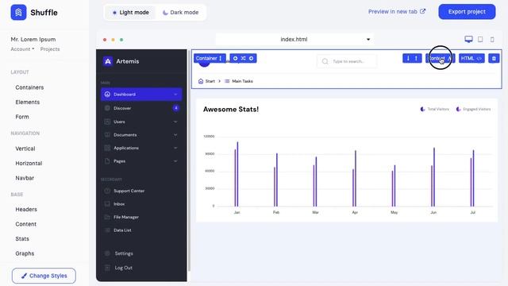The width and height of the screenshot is (508, 286).
Task: Click the Export project button
Action: (467, 12)
